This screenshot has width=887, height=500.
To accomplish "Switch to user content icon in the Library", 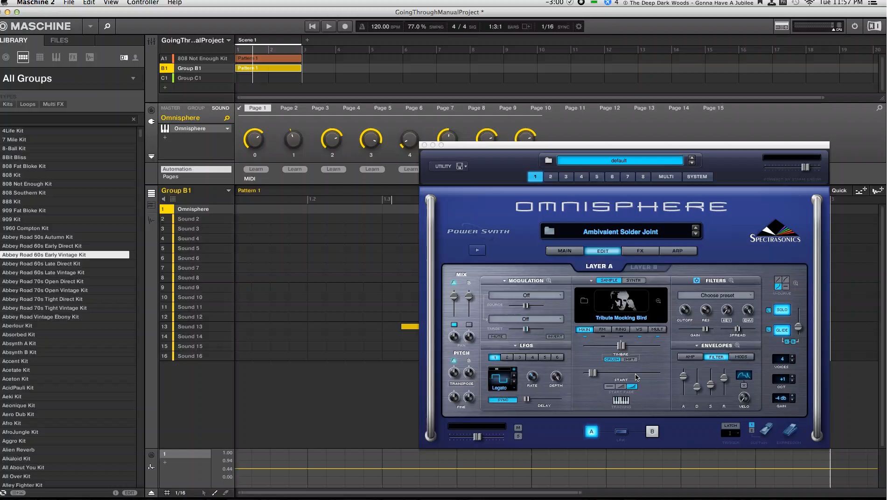I will (135, 57).
